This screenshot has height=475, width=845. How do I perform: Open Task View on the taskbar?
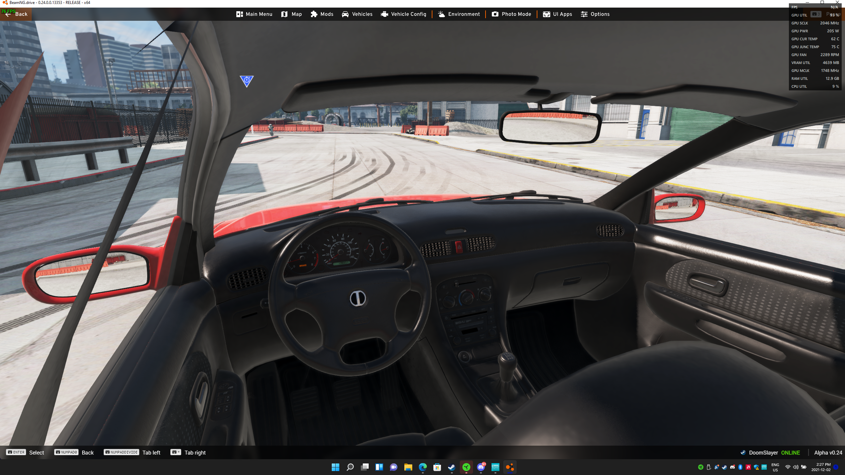pos(365,467)
